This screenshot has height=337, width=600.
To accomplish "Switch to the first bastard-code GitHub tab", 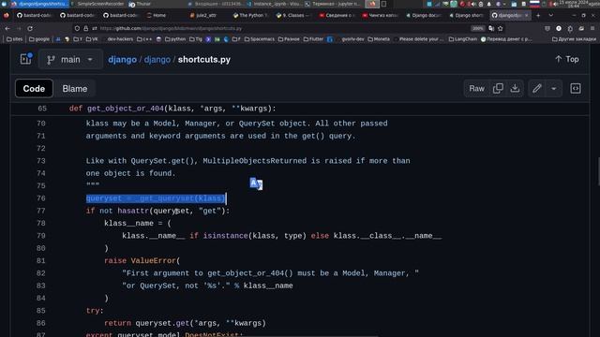I will 35,15.
